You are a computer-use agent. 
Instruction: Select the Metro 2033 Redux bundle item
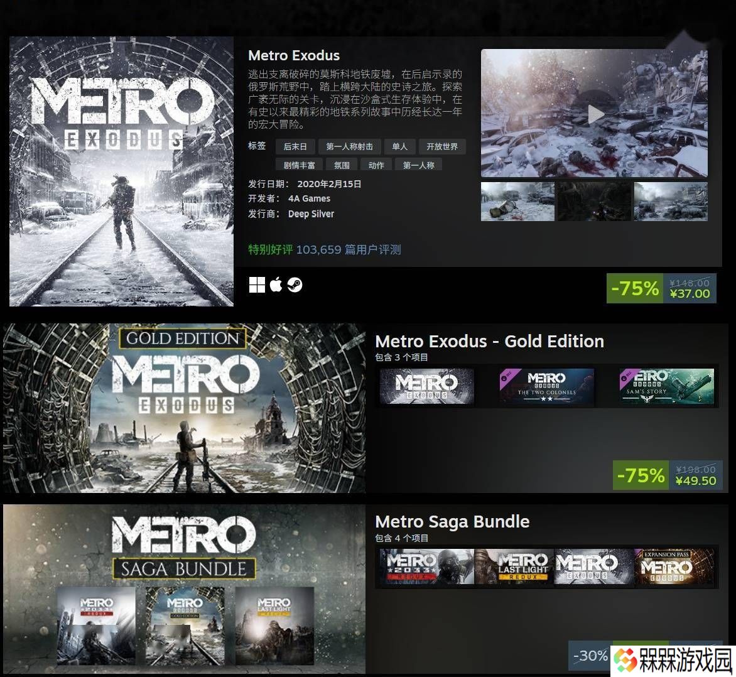[426, 566]
